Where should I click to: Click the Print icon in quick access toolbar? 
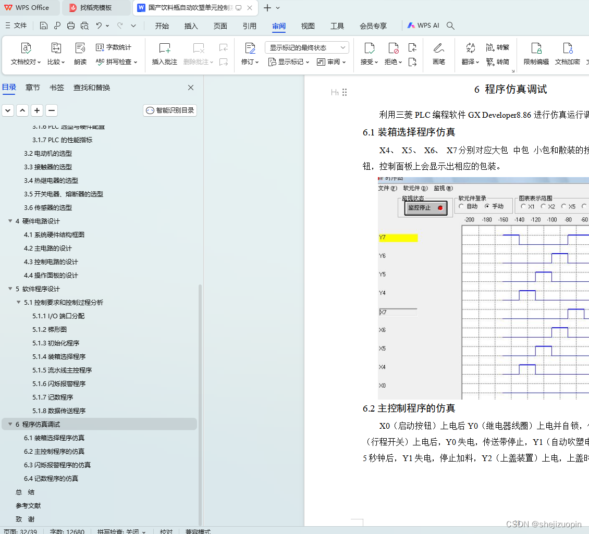pos(70,26)
